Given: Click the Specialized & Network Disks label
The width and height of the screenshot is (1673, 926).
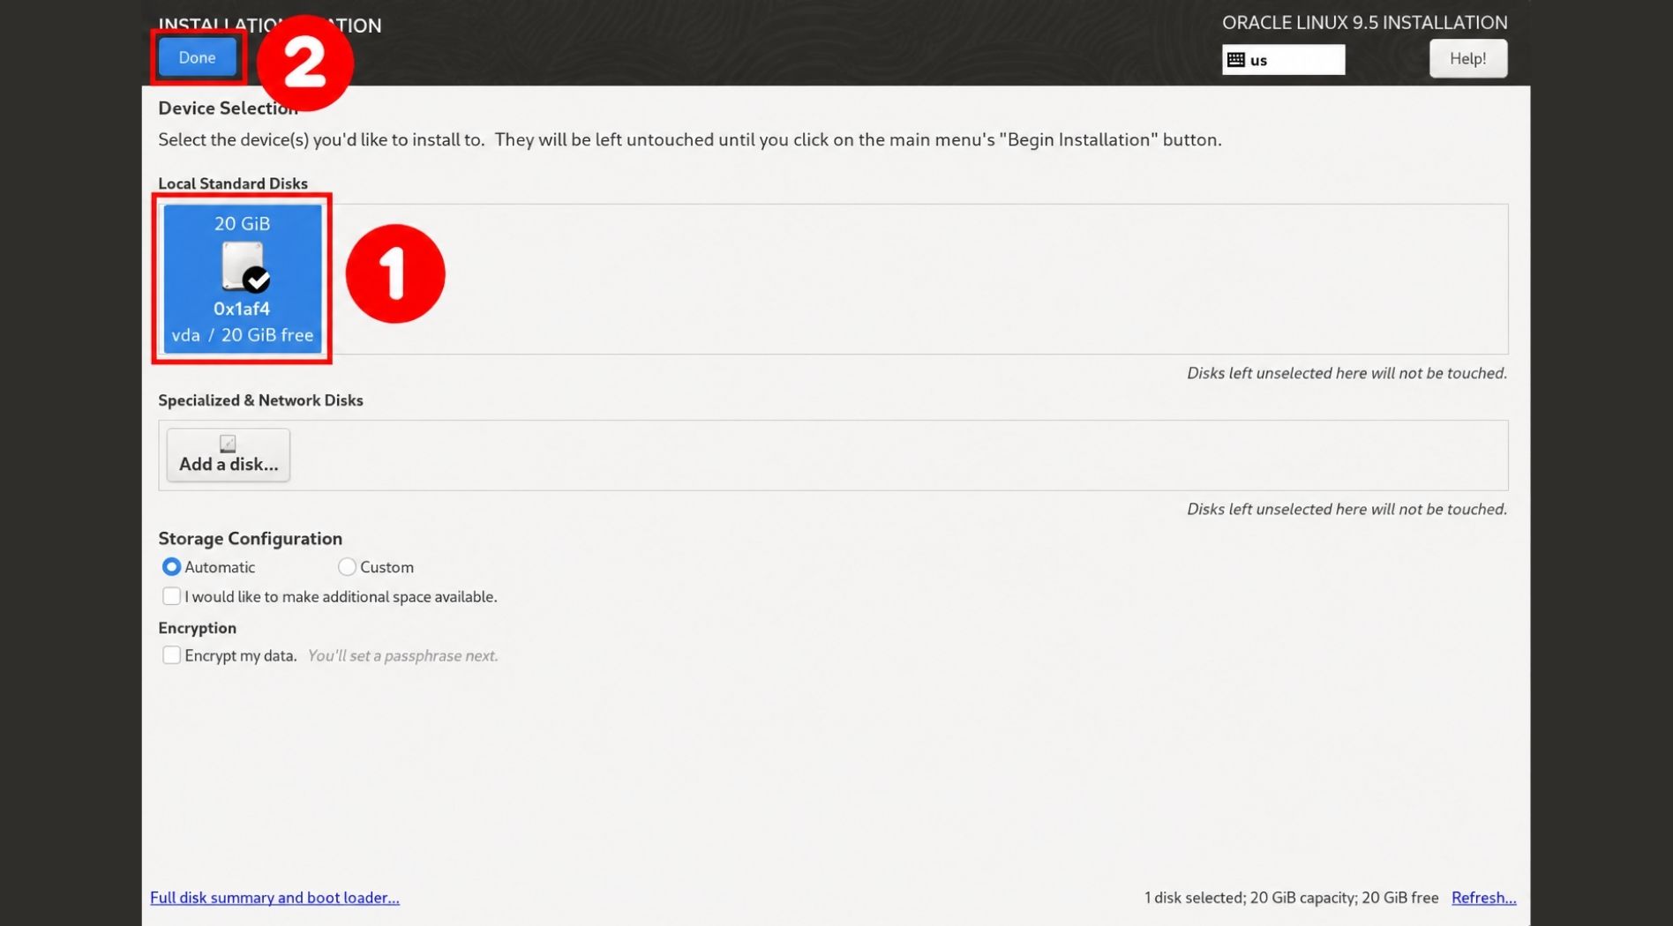Looking at the screenshot, I should (260, 400).
